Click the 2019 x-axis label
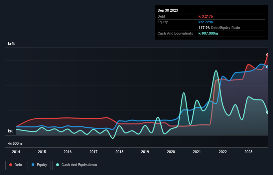273x175 pixels. pyautogui.click(x=145, y=152)
